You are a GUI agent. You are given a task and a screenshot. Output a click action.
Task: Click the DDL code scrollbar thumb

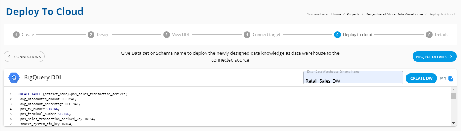click(454, 95)
